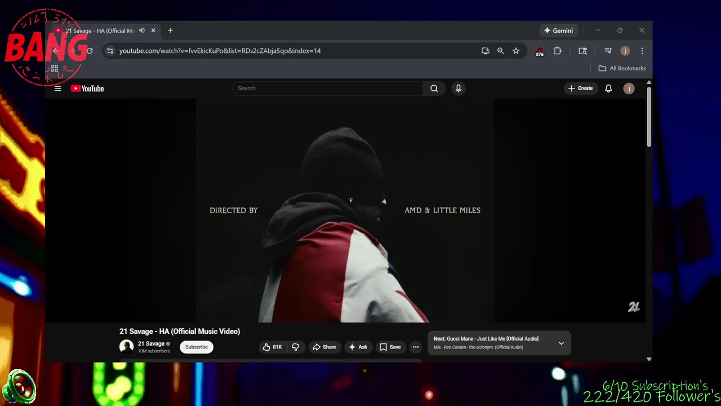The image size is (721, 406).
Task: Click the 'Mix - Ken Carson - the acronym' text
Action: tap(478, 347)
